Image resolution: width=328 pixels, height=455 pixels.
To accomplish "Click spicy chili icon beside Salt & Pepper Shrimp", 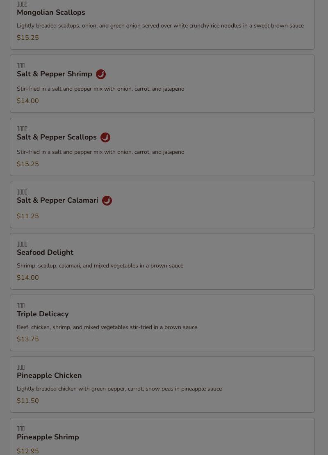I will (x=101, y=74).
